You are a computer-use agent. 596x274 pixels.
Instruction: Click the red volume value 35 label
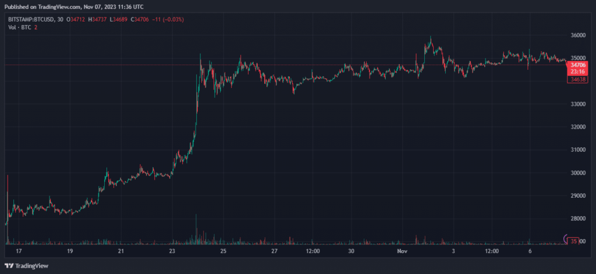coord(574,241)
